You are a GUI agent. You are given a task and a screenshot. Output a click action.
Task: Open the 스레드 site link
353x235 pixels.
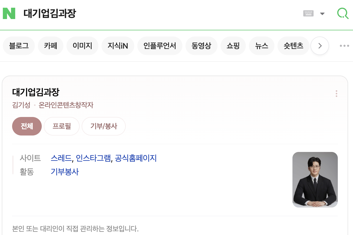tap(61, 158)
